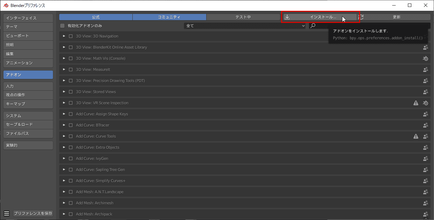Open the アニメーション preferences section

click(28, 63)
